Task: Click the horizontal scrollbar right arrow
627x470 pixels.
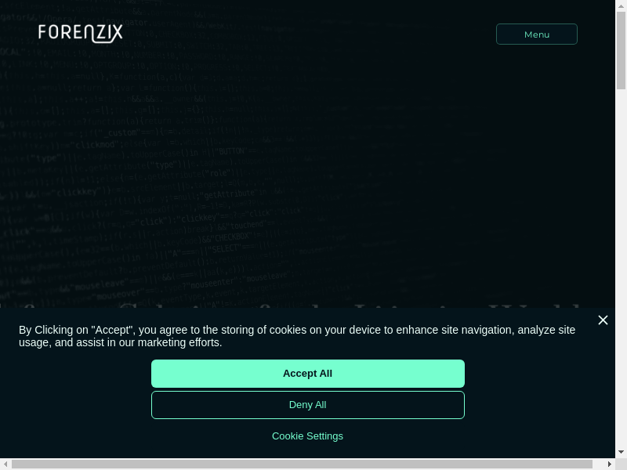Action: pyautogui.click(x=609, y=464)
